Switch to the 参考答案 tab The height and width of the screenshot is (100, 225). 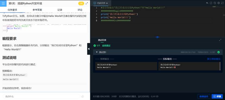click(x=37, y=10)
